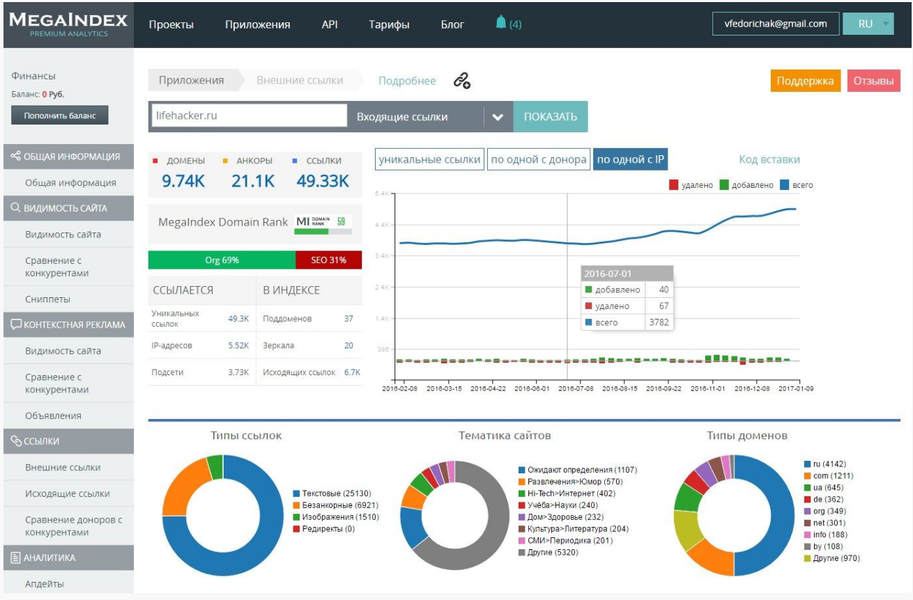
Task: Click the Поддержка orange button
Action: coord(806,81)
